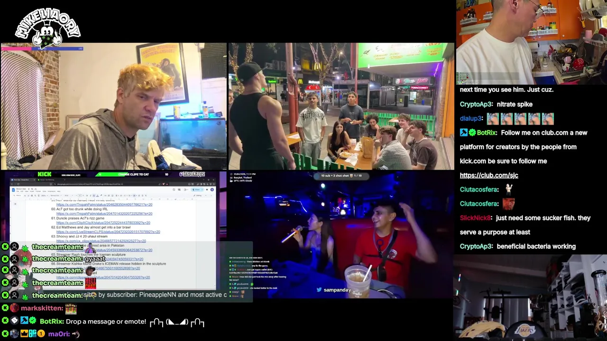The width and height of the screenshot is (607, 341).
Task: Click the emote in maOri's message
Action: (x=75, y=334)
